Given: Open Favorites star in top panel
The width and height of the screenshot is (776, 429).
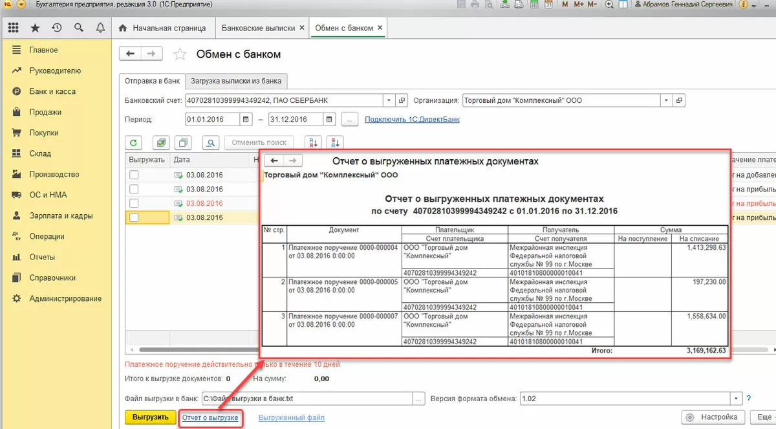Looking at the screenshot, I should (x=35, y=28).
